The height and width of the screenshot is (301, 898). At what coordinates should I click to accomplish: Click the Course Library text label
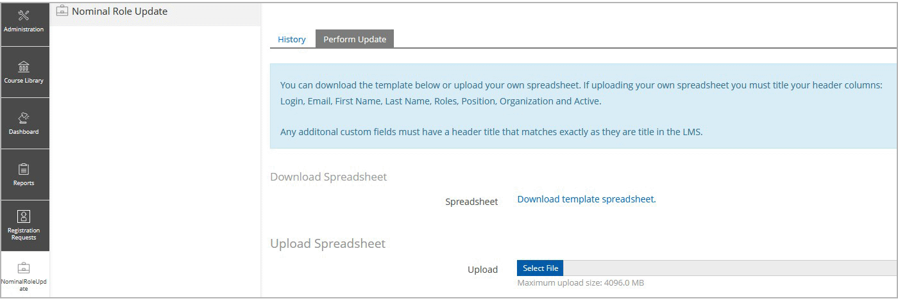point(24,81)
